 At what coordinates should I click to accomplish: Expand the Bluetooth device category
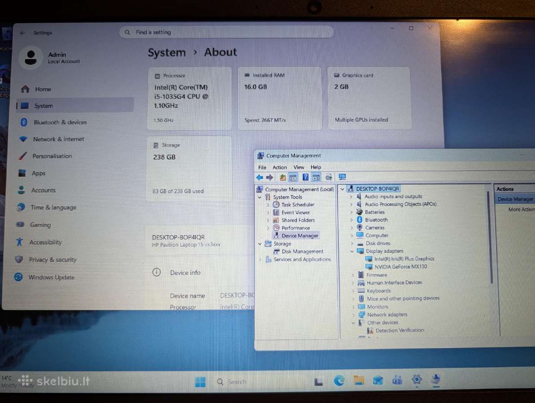351,220
